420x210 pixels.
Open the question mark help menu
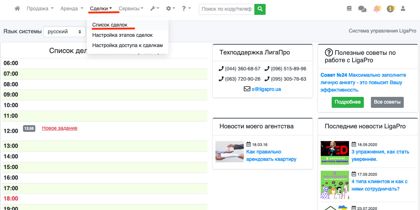pos(186,9)
